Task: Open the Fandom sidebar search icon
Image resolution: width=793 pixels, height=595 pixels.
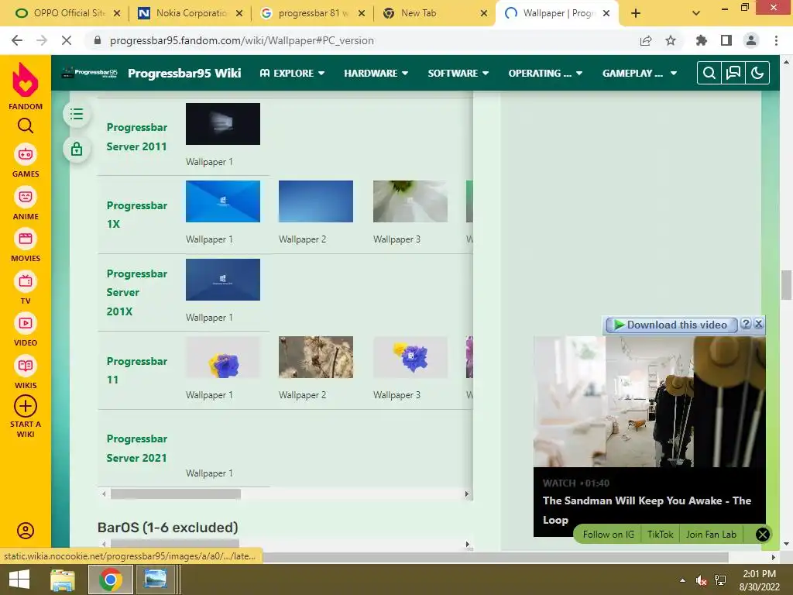Action: pos(26,126)
